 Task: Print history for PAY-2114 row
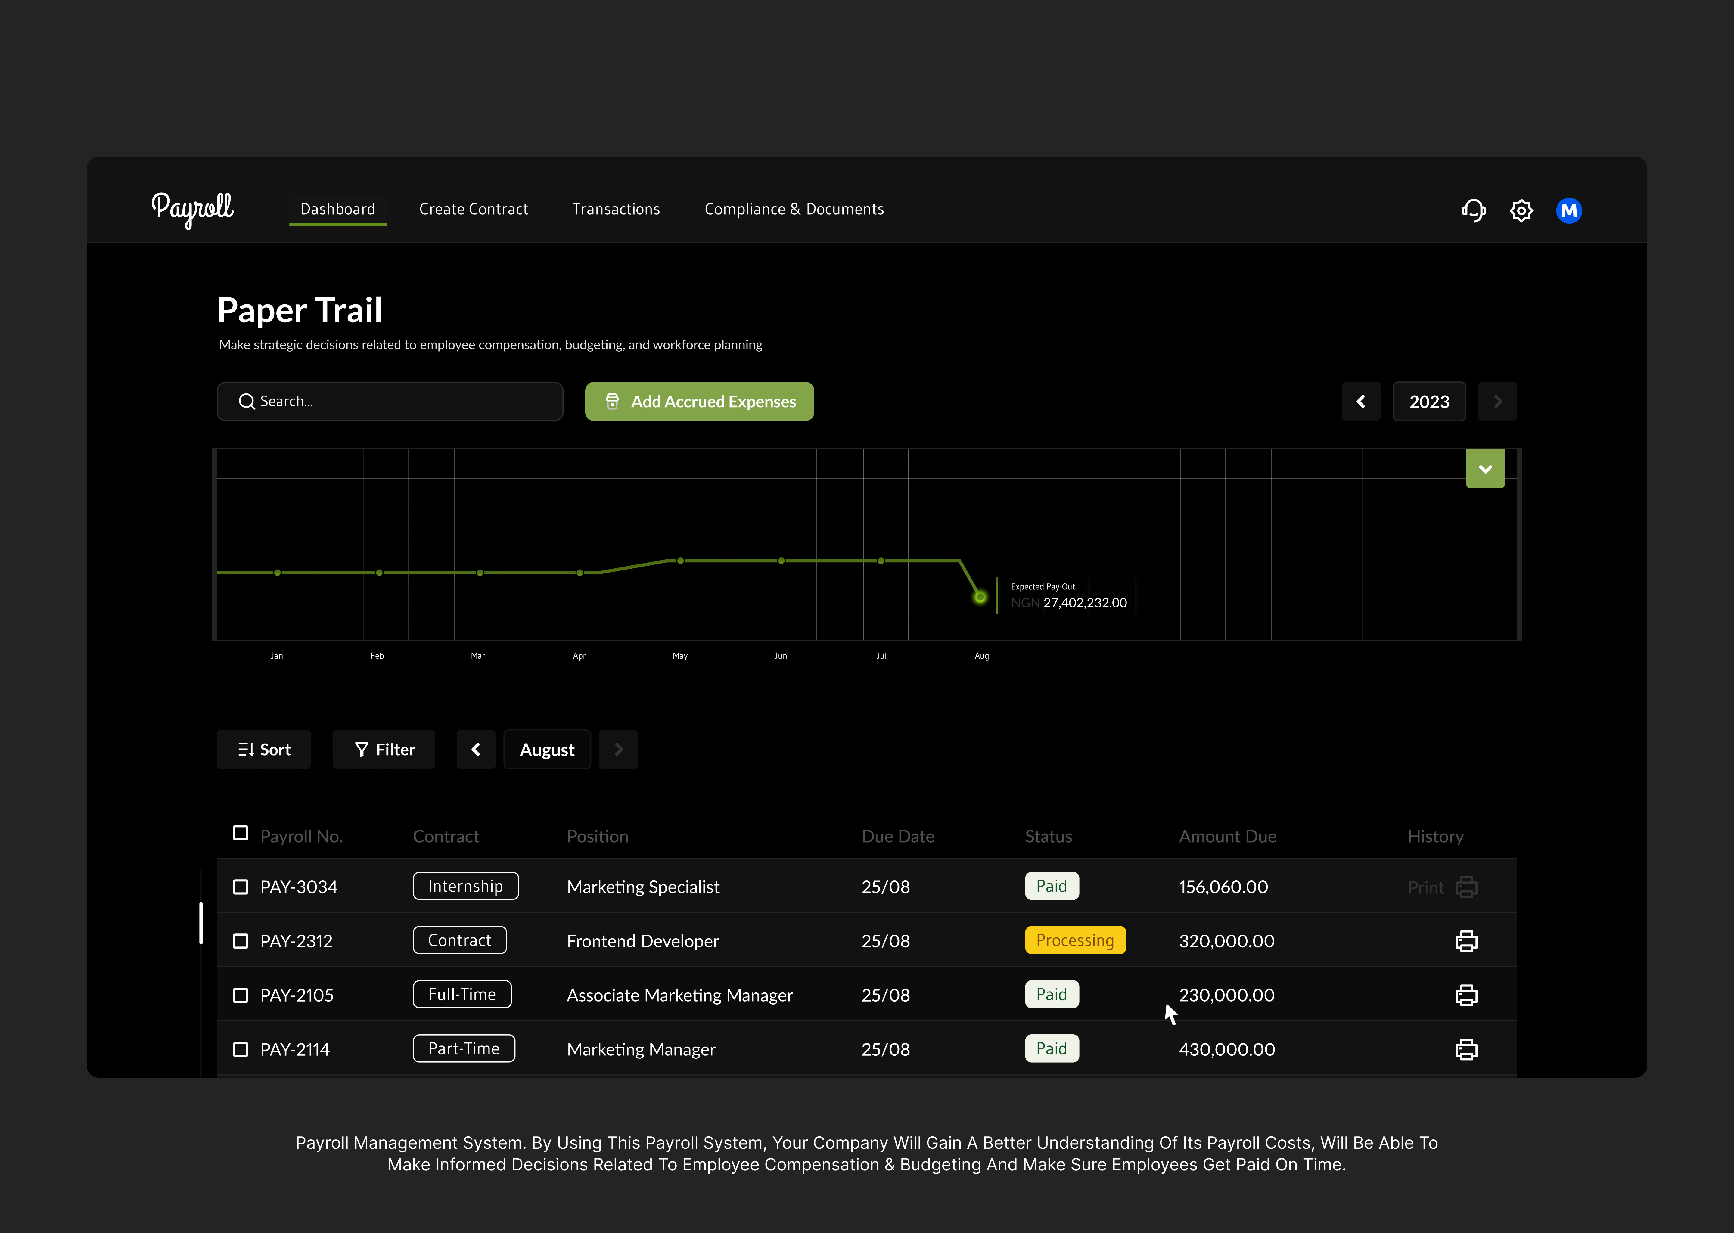click(x=1466, y=1049)
